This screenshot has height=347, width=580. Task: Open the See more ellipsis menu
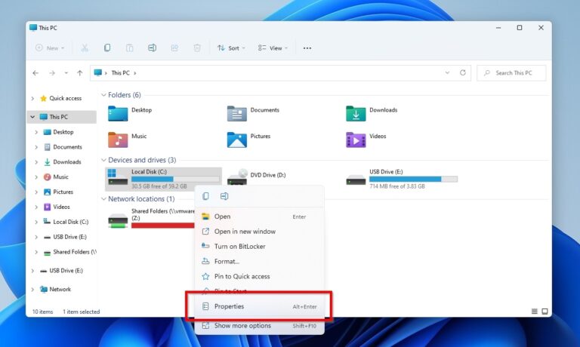[x=307, y=48]
